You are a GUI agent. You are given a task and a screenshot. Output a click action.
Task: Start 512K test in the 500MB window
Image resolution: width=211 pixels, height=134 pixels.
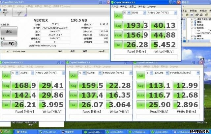click(73, 95)
